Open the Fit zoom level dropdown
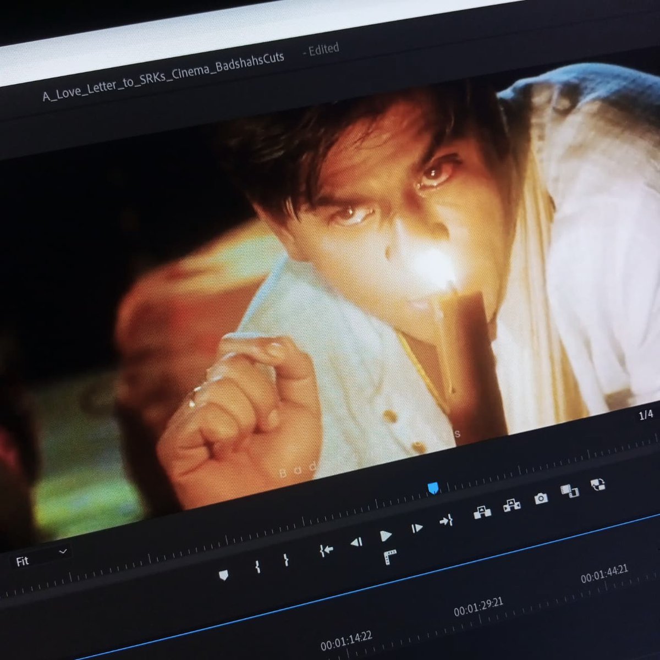The height and width of the screenshot is (660, 660). (41, 557)
